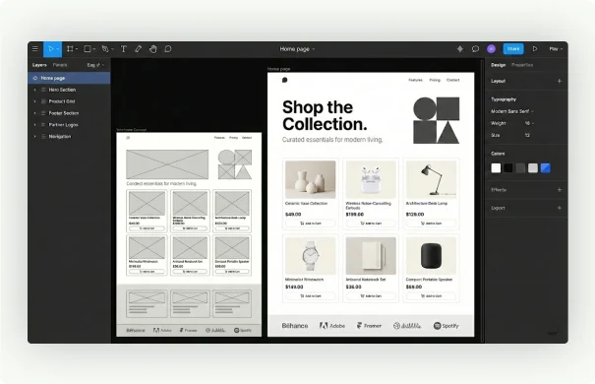This screenshot has height=384, width=595.
Task: Click the Contact link in the Home page frame
Action: pyautogui.click(x=453, y=80)
